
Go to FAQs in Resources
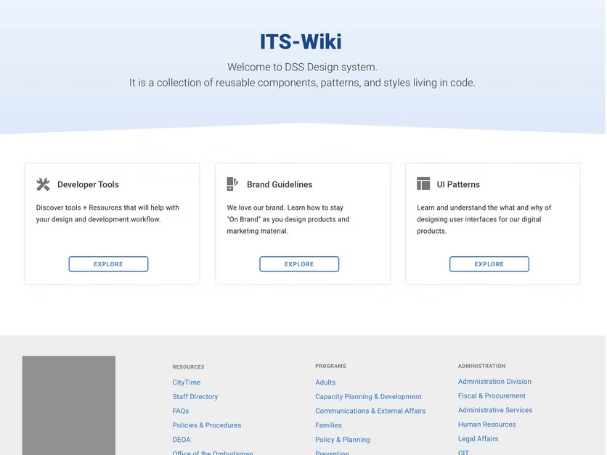click(181, 411)
